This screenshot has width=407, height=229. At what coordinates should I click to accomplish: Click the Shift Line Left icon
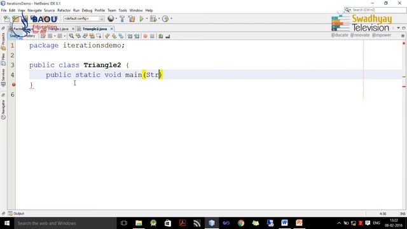tap(130, 36)
